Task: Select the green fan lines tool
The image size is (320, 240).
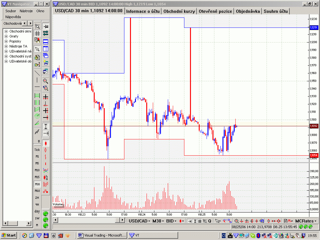Action: (x=37, y=123)
